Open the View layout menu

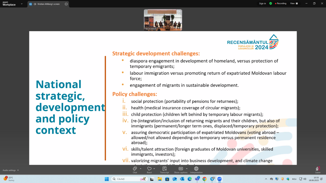294,4
